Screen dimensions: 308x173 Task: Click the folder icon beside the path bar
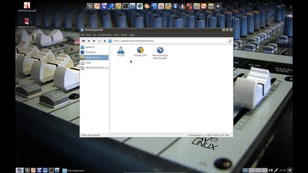[x=110, y=41]
